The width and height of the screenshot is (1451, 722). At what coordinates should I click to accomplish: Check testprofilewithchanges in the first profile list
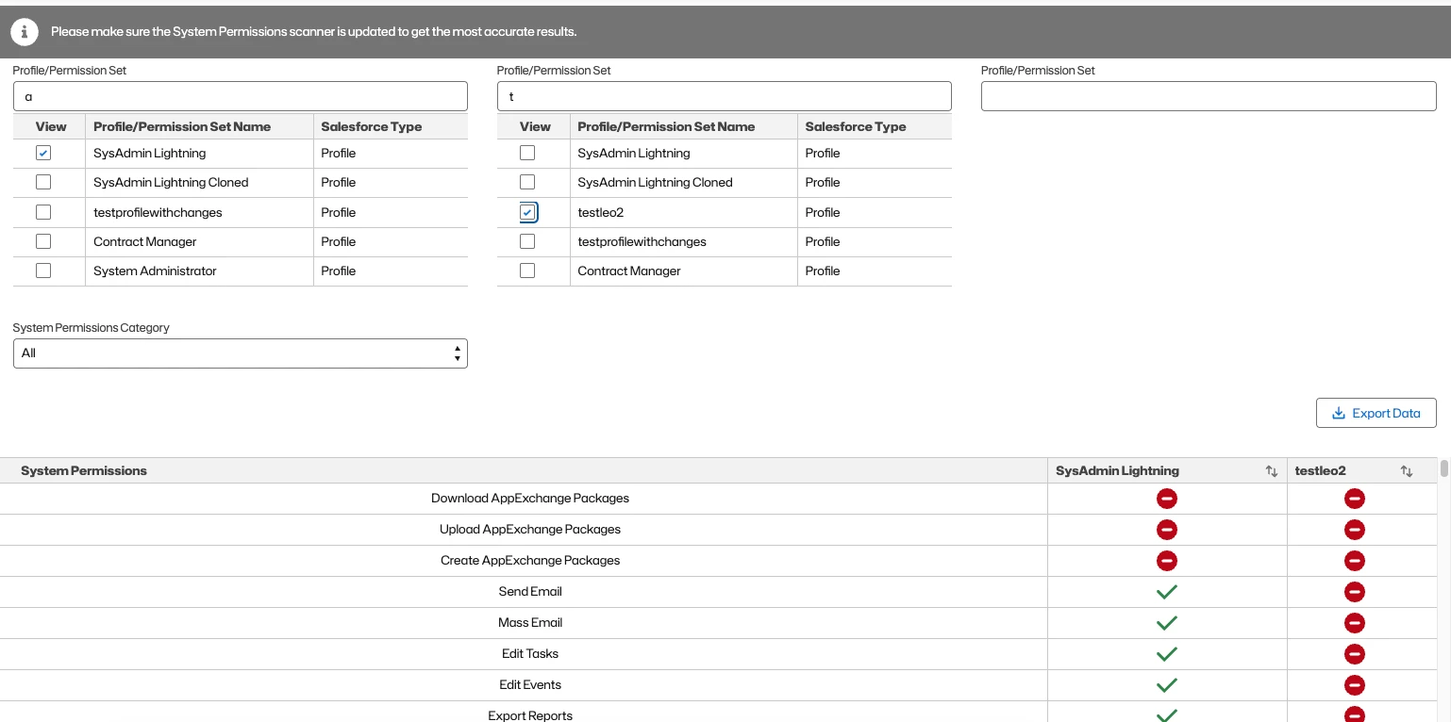point(43,212)
